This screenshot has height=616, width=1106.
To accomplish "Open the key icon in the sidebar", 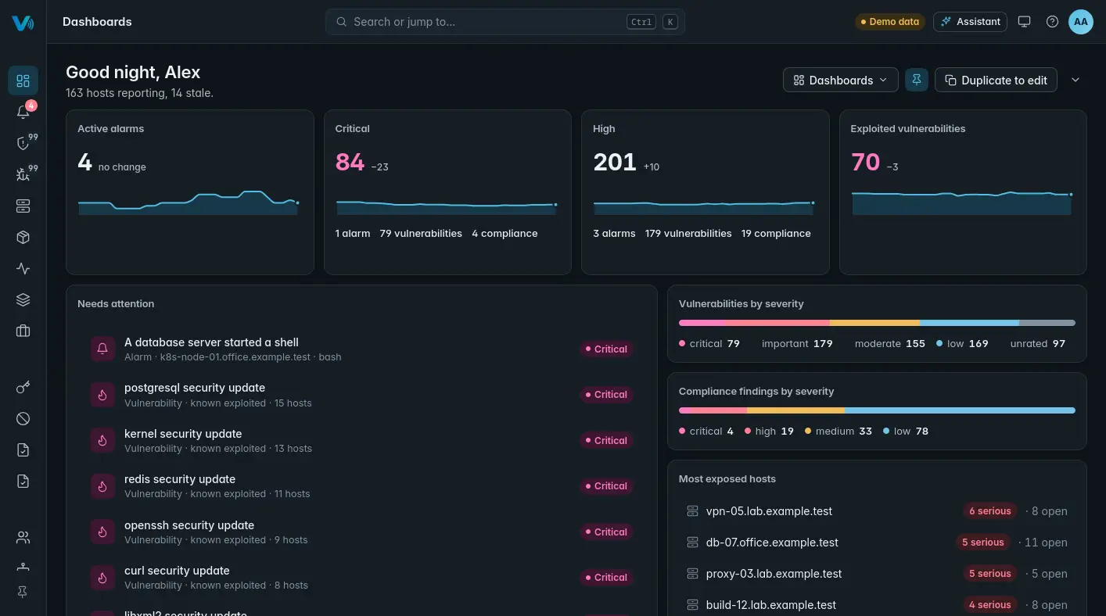I will point(23,388).
